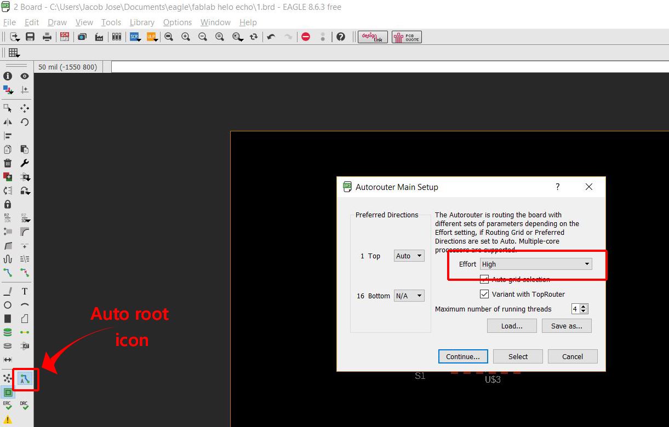Select the Arc tool
669x427 pixels.
click(x=25, y=305)
